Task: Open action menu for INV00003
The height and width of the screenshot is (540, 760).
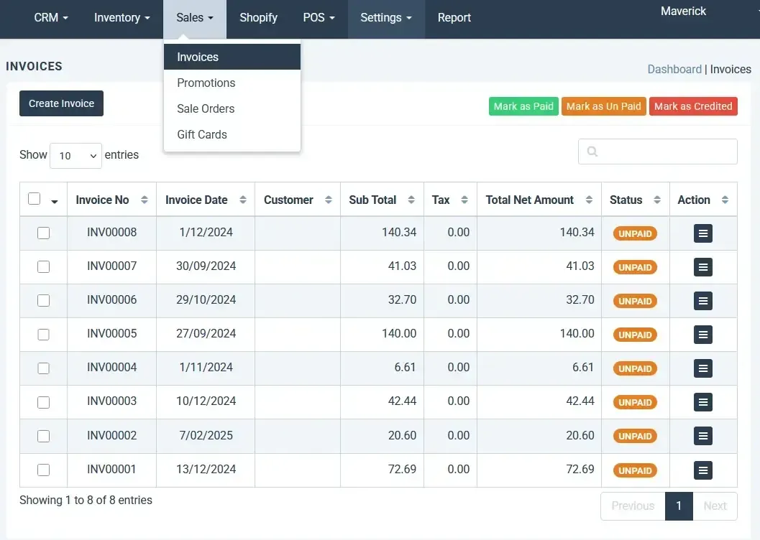Action: tap(702, 402)
